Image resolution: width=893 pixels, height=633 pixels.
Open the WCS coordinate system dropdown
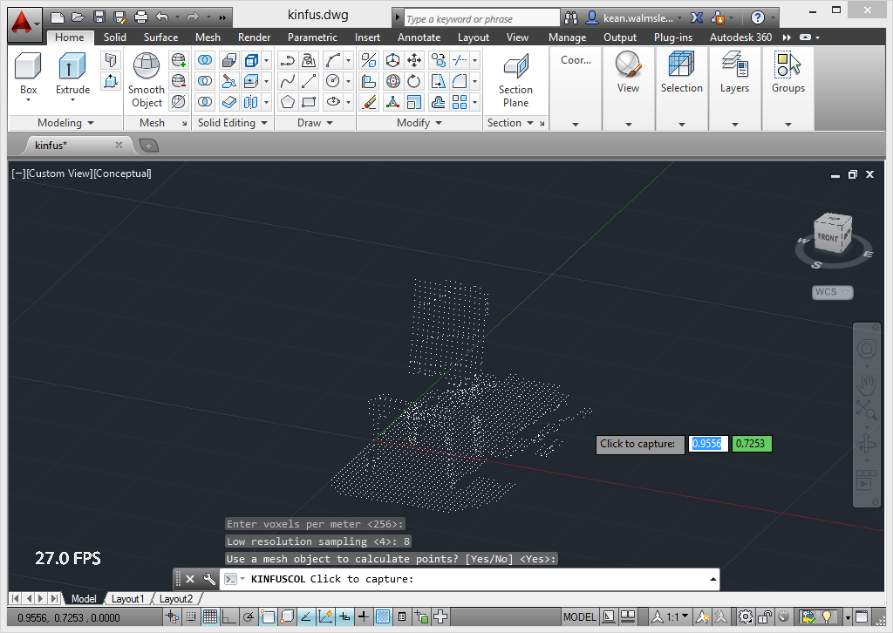point(833,292)
